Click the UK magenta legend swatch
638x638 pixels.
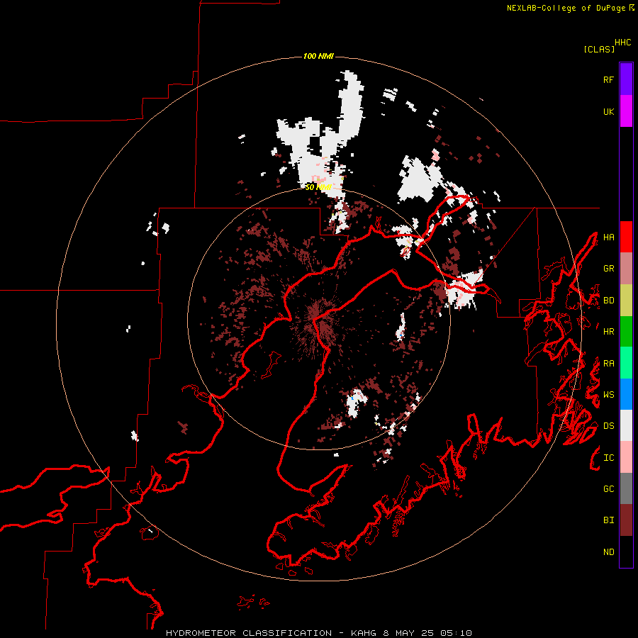click(x=626, y=111)
